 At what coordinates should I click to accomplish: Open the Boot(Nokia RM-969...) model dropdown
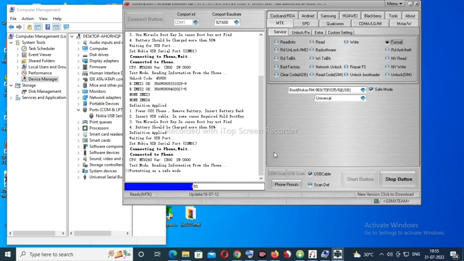363,90
